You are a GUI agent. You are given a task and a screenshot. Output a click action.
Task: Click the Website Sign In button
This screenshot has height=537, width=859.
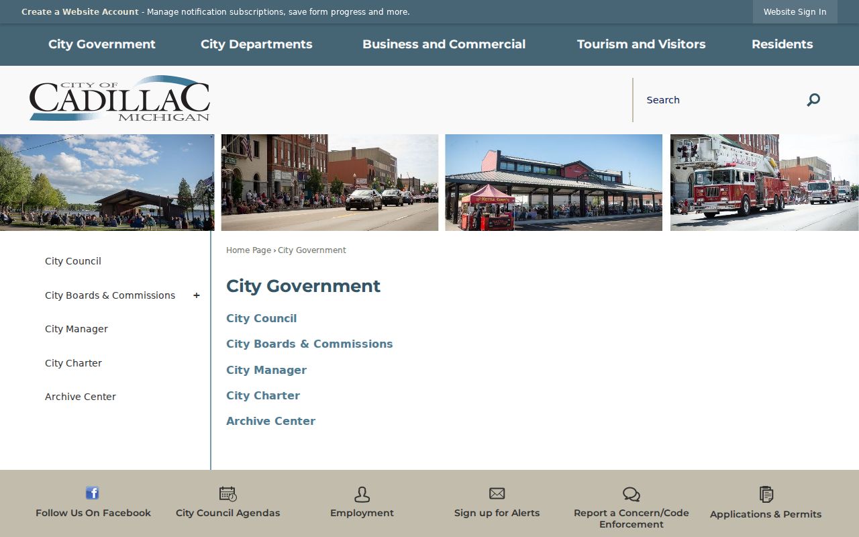coord(795,12)
